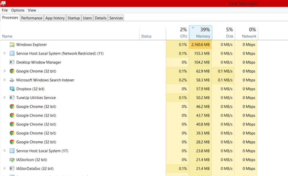The image size is (288, 176).
Task: Switch to the Performance tab
Action: [x=32, y=18]
